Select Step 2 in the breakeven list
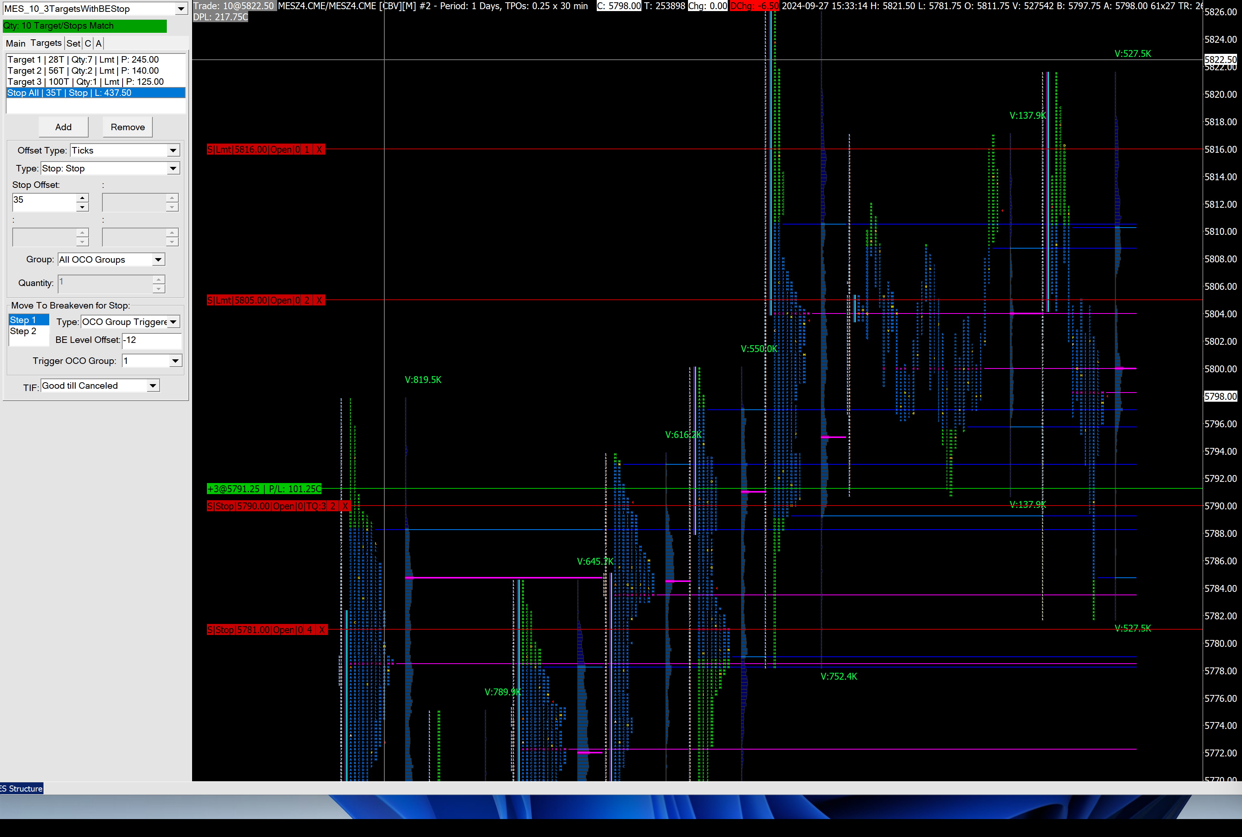1242x837 pixels. 23,331
